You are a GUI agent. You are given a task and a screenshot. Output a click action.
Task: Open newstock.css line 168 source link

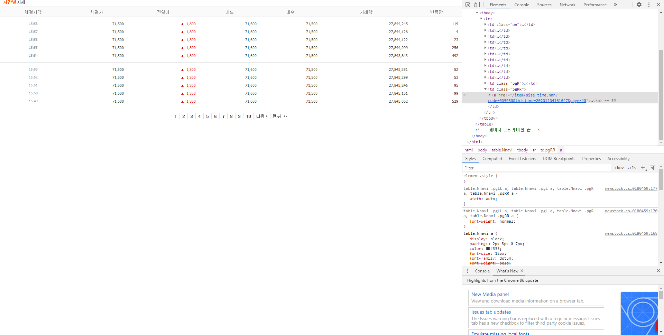tap(631, 234)
